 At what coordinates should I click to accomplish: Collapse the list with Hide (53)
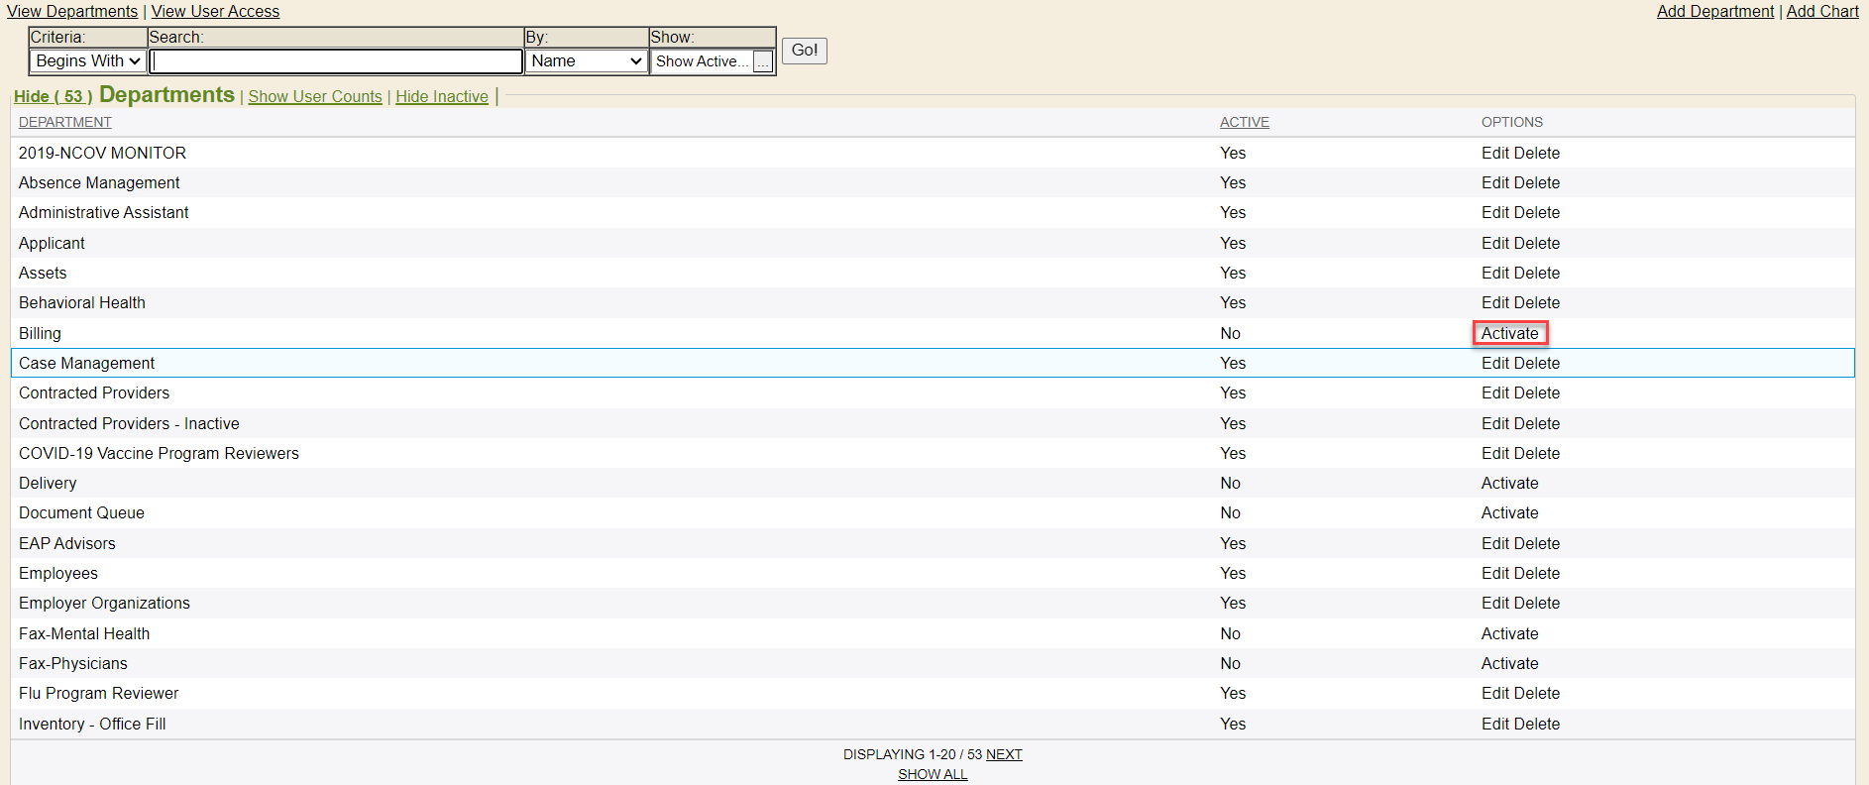click(x=53, y=96)
